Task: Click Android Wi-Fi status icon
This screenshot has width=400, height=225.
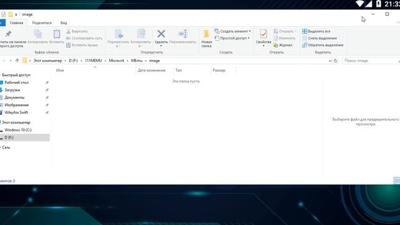Action: coord(360,4)
